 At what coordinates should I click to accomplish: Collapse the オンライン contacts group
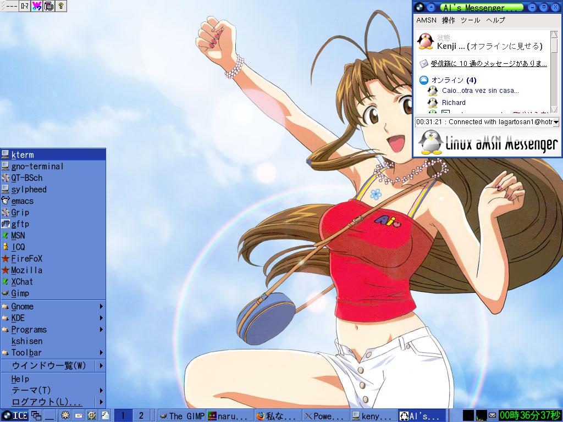point(424,80)
